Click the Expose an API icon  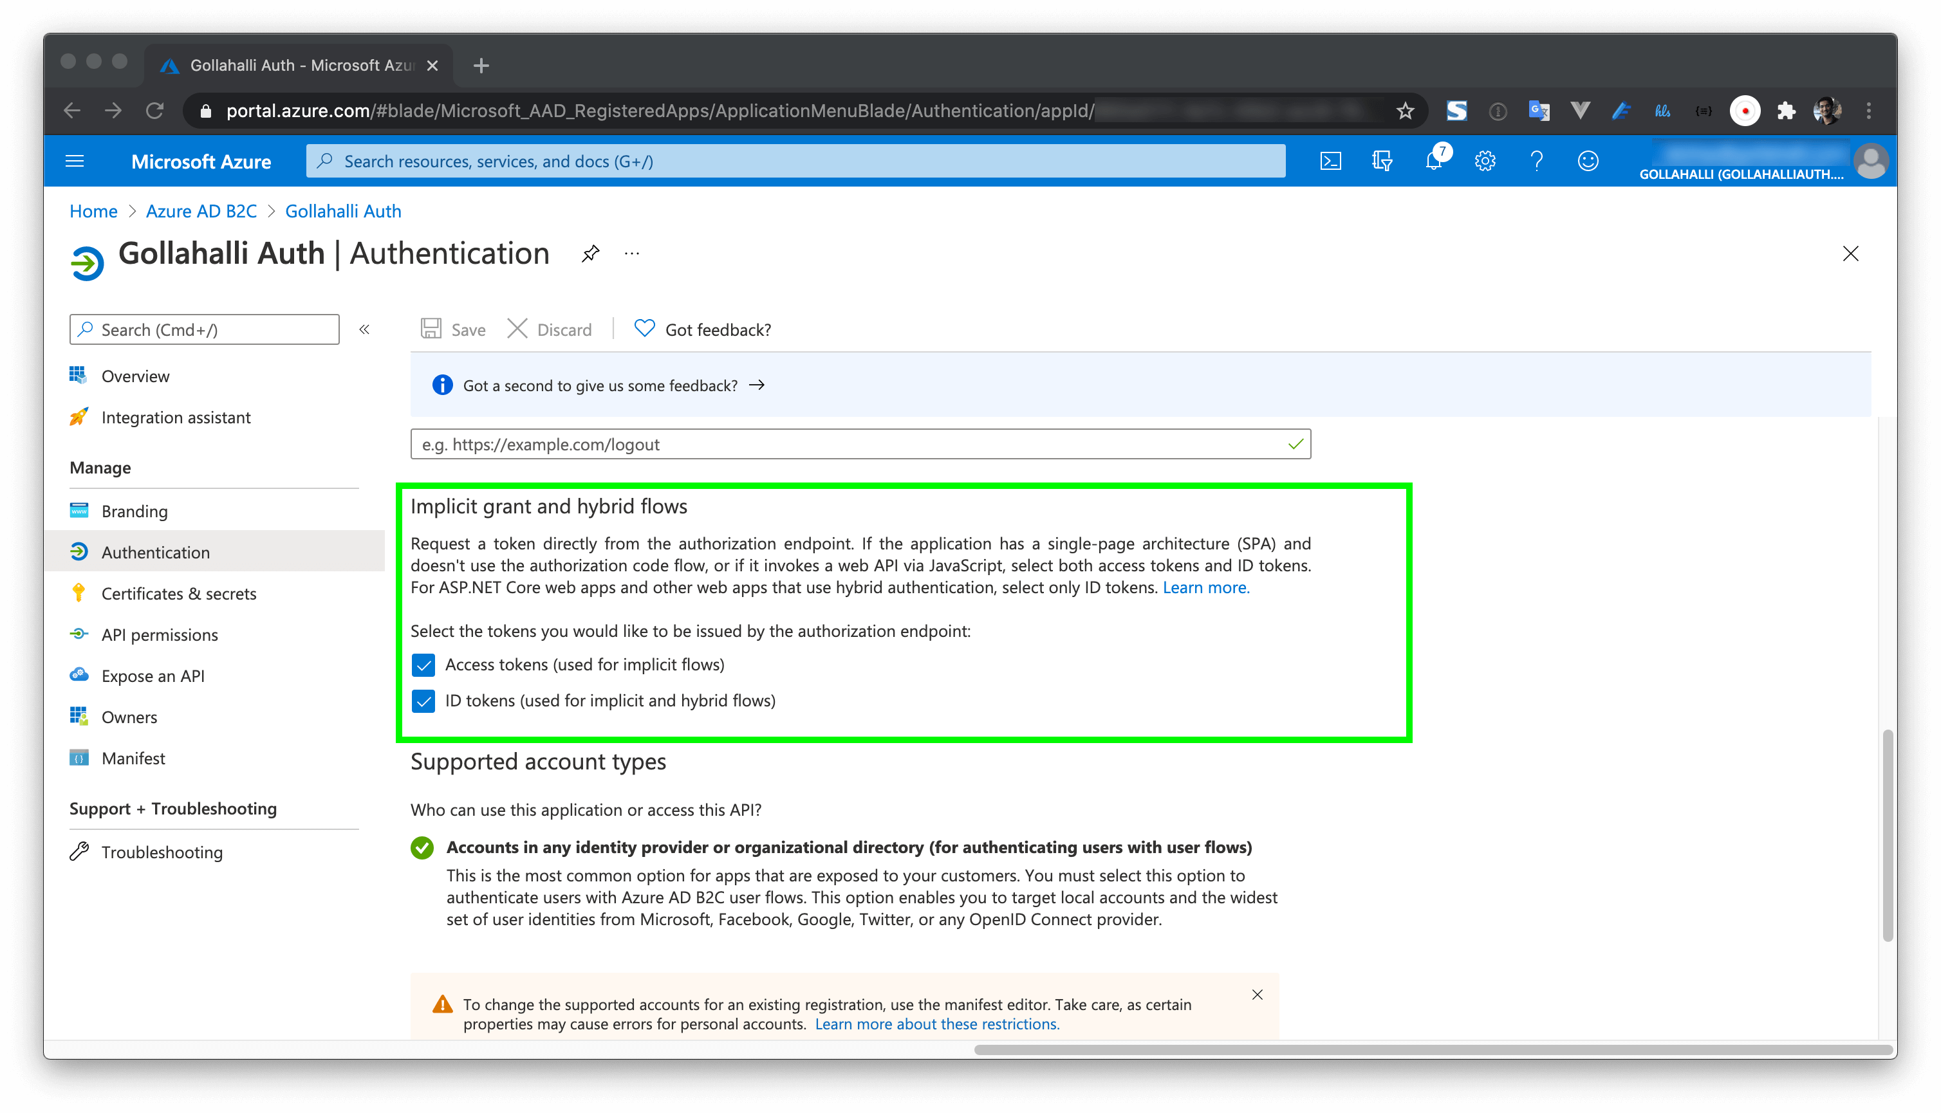pos(80,674)
